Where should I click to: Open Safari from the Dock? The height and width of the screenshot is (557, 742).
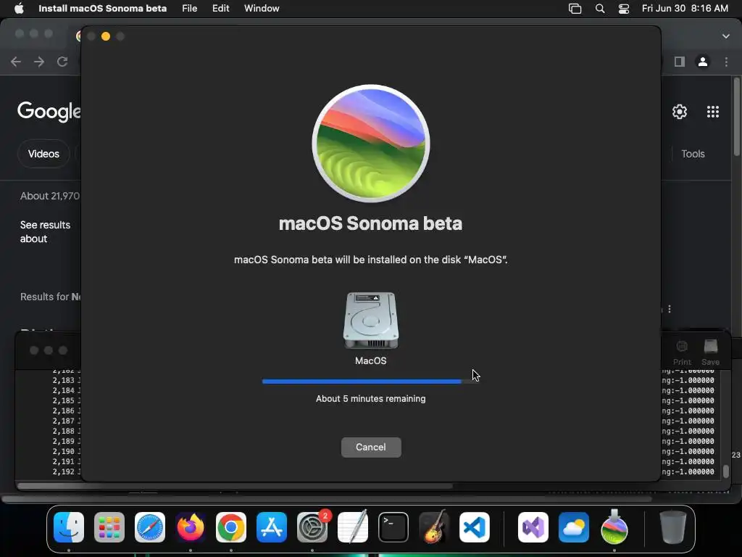[150, 527]
